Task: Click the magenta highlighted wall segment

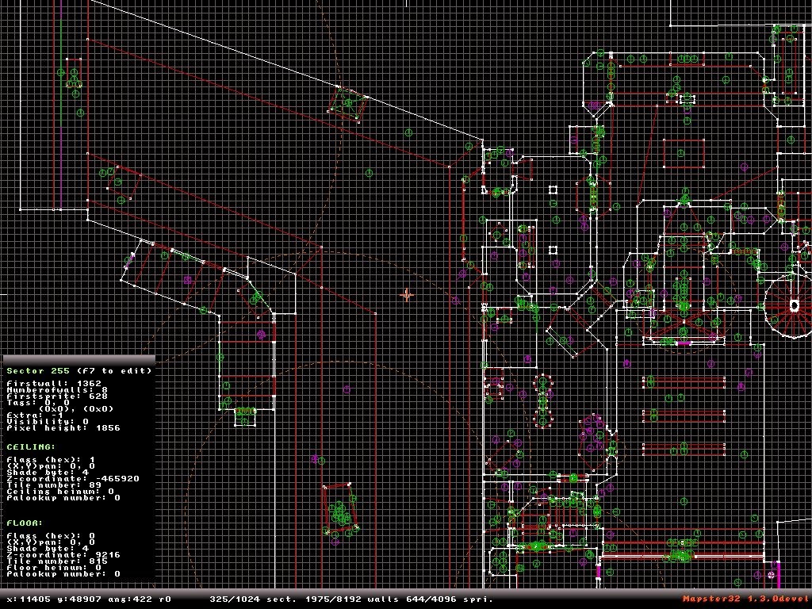Action: coord(684,343)
